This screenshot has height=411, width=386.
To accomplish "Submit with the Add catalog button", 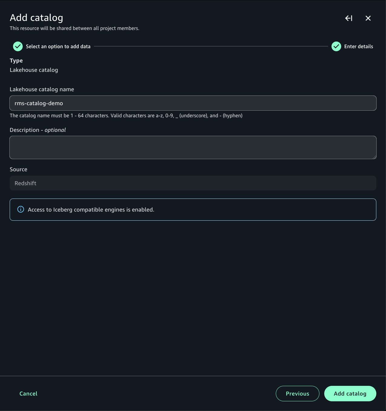I will pos(350,393).
